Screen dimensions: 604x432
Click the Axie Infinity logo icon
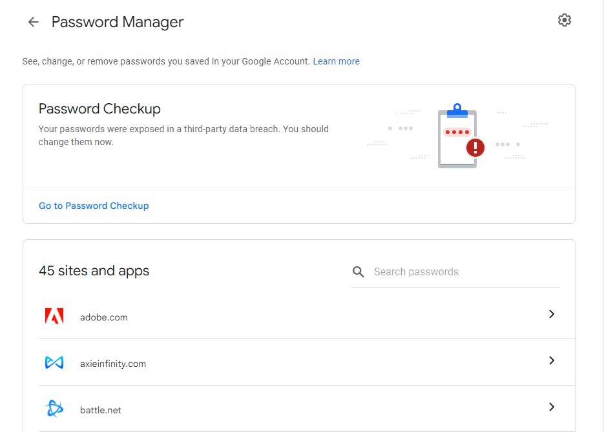pyautogui.click(x=54, y=362)
